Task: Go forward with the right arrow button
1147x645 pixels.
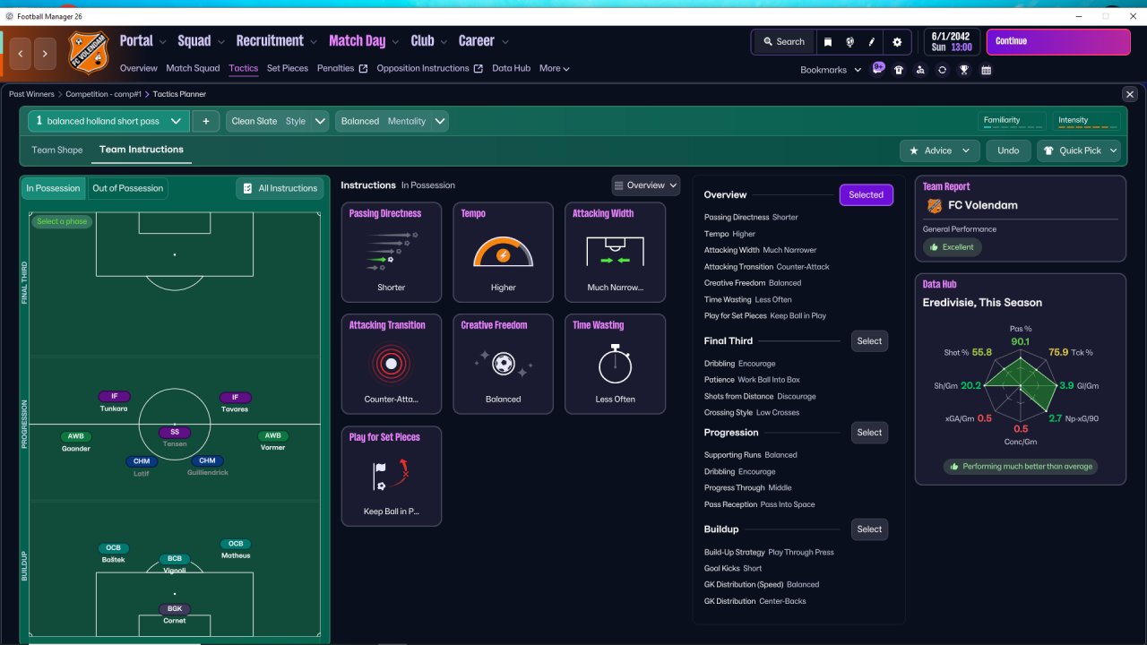Action: pyautogui.click(x=45, y=54)
